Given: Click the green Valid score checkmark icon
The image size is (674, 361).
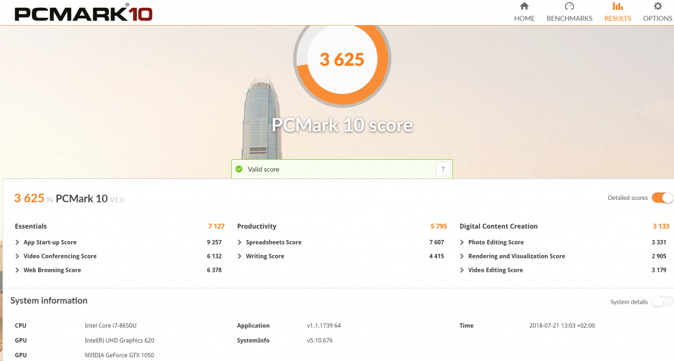Looking at the screenshot, I should pos(239,169).
